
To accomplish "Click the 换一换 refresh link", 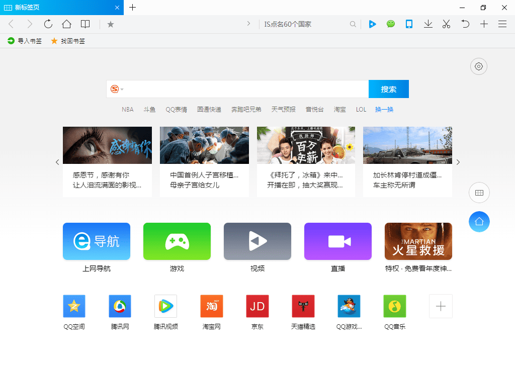I will (384, 110).
